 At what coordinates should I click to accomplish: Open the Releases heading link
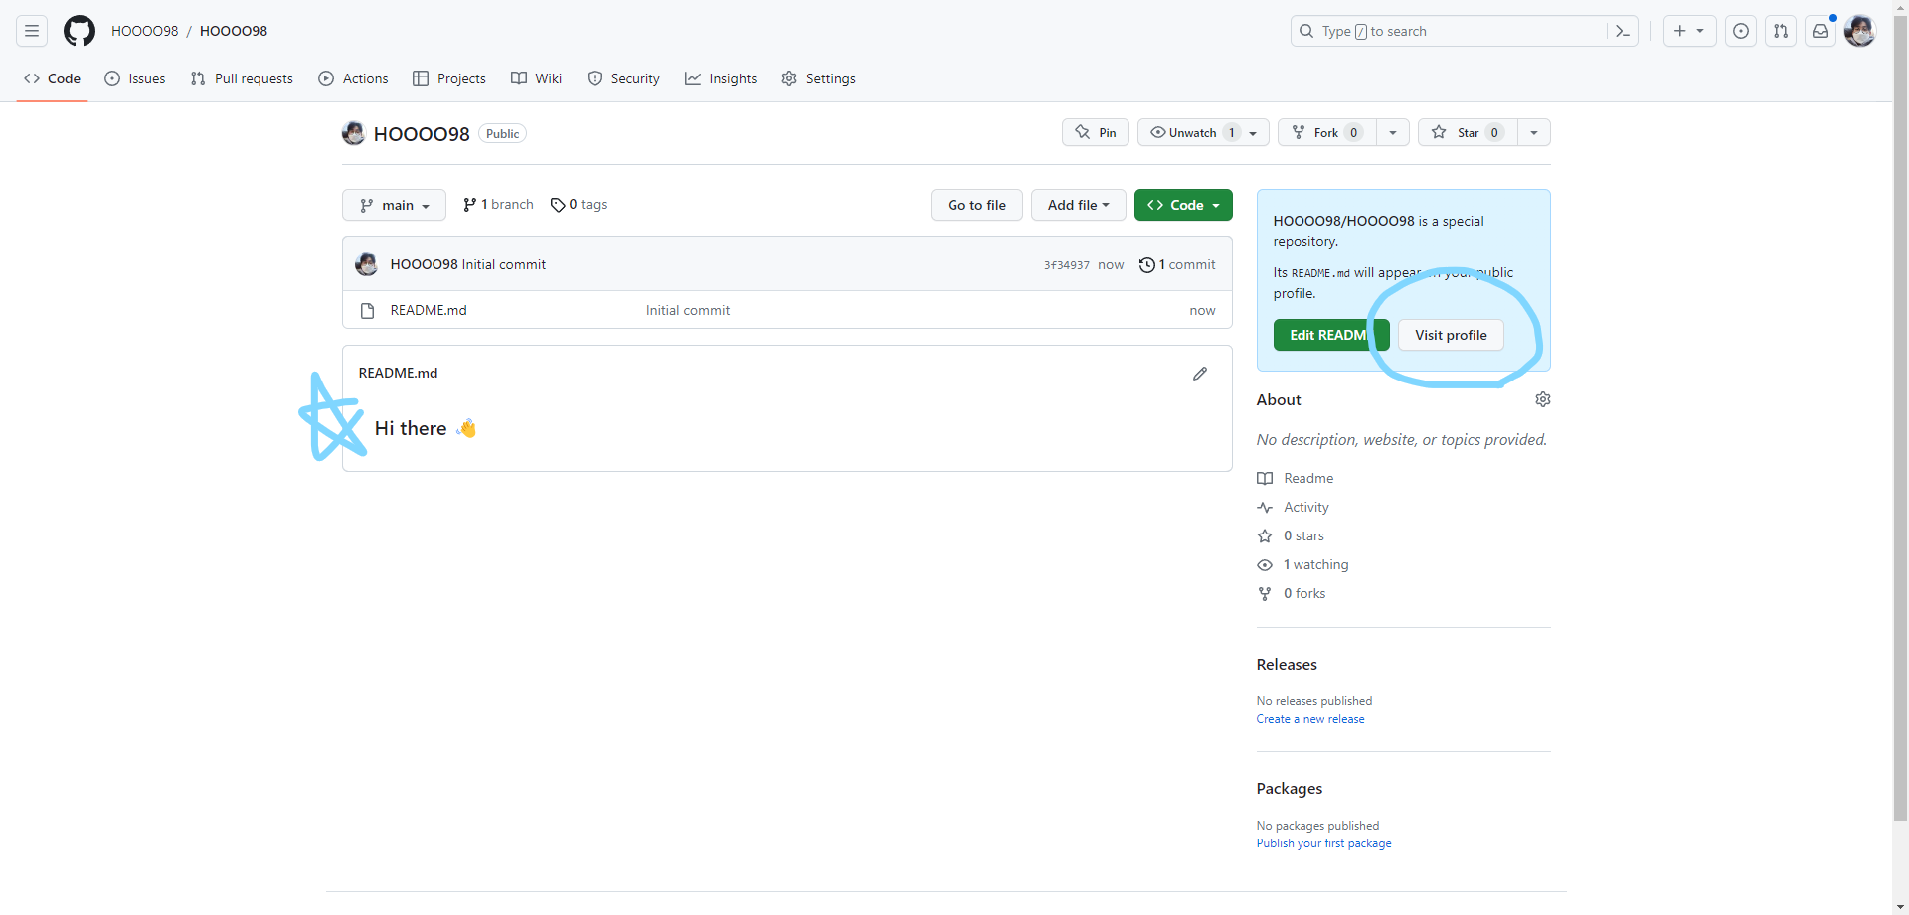1287,664
